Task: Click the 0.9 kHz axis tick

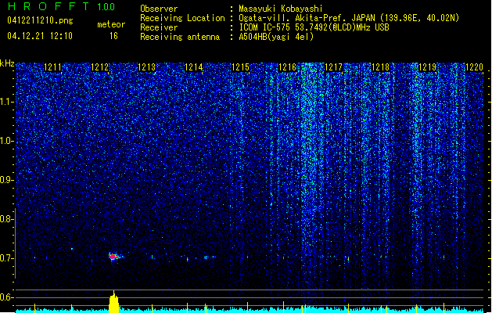Action: [7, 180]
